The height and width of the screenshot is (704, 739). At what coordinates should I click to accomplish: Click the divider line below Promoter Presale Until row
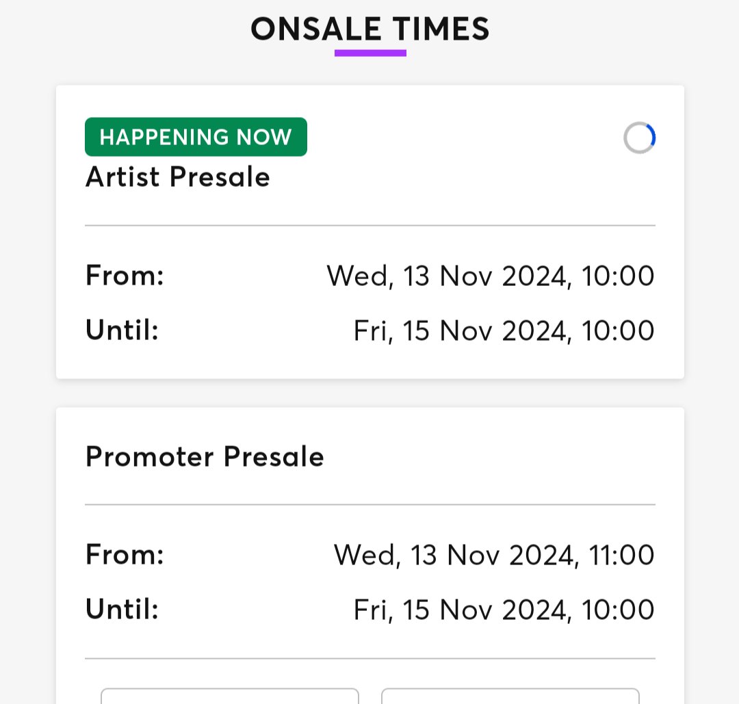pos(369,659)
